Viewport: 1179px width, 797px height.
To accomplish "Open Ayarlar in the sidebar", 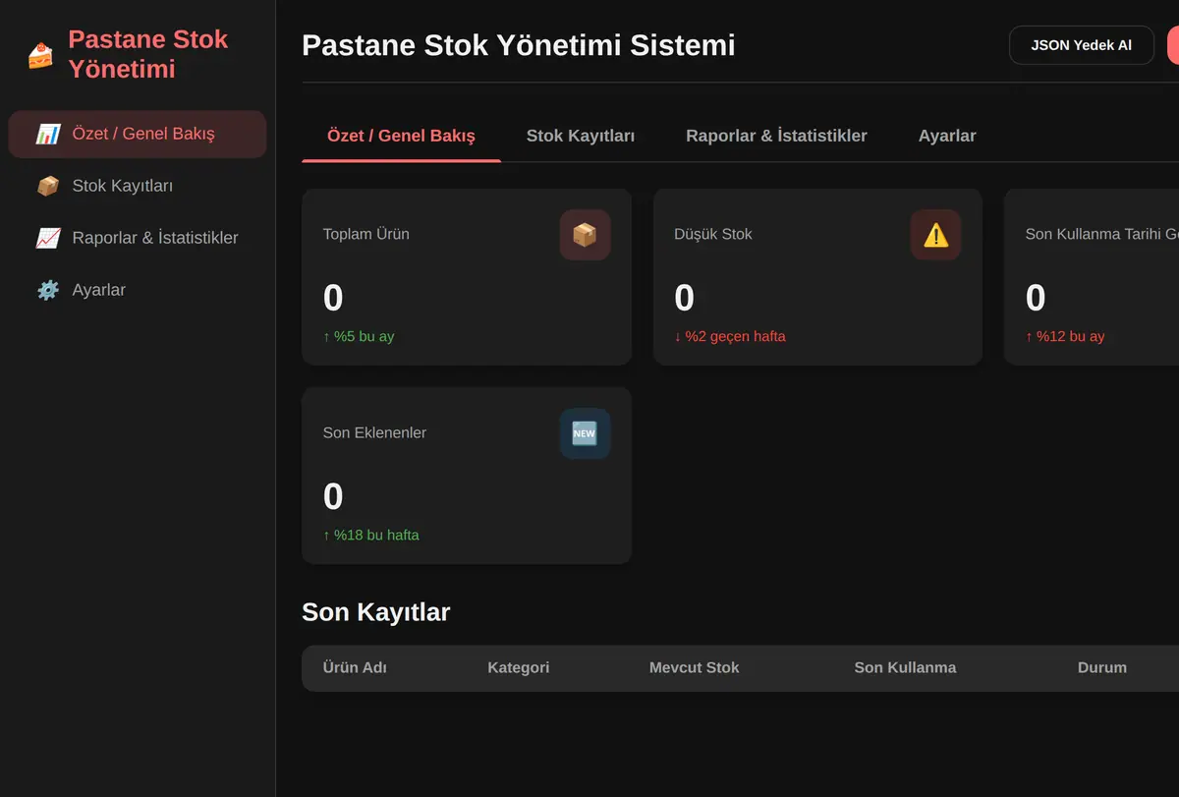I will 138,290.
